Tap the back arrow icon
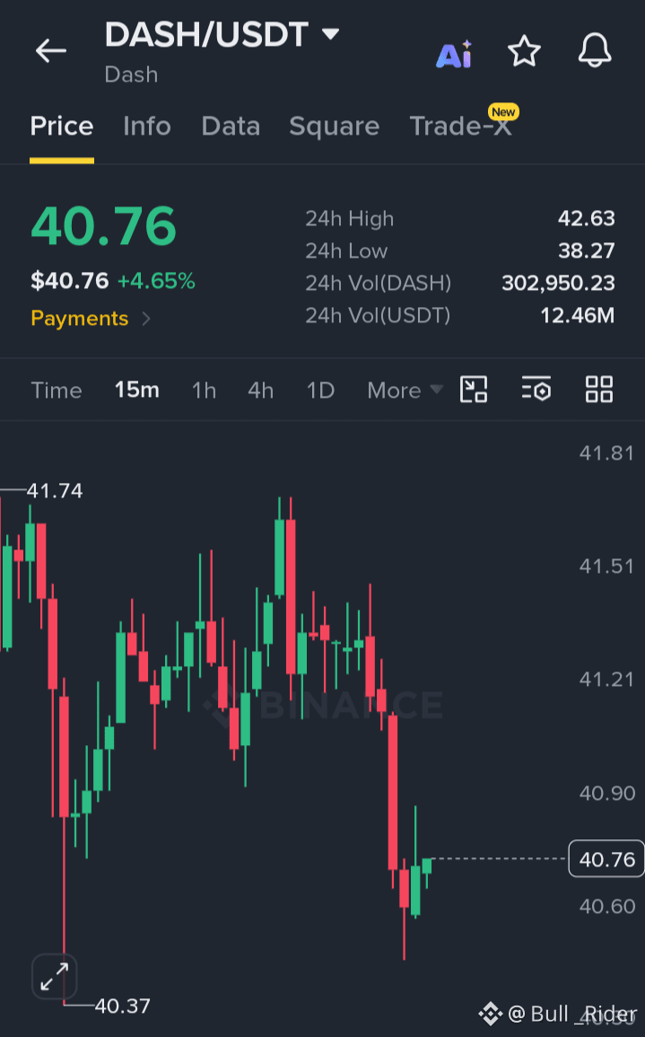Screen dimensions: 645x1037 click(51, 50)
